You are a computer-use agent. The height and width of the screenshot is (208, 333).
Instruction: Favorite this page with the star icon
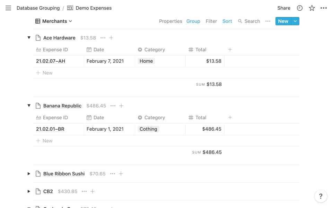pyautogui.click(x=312, y=8)
